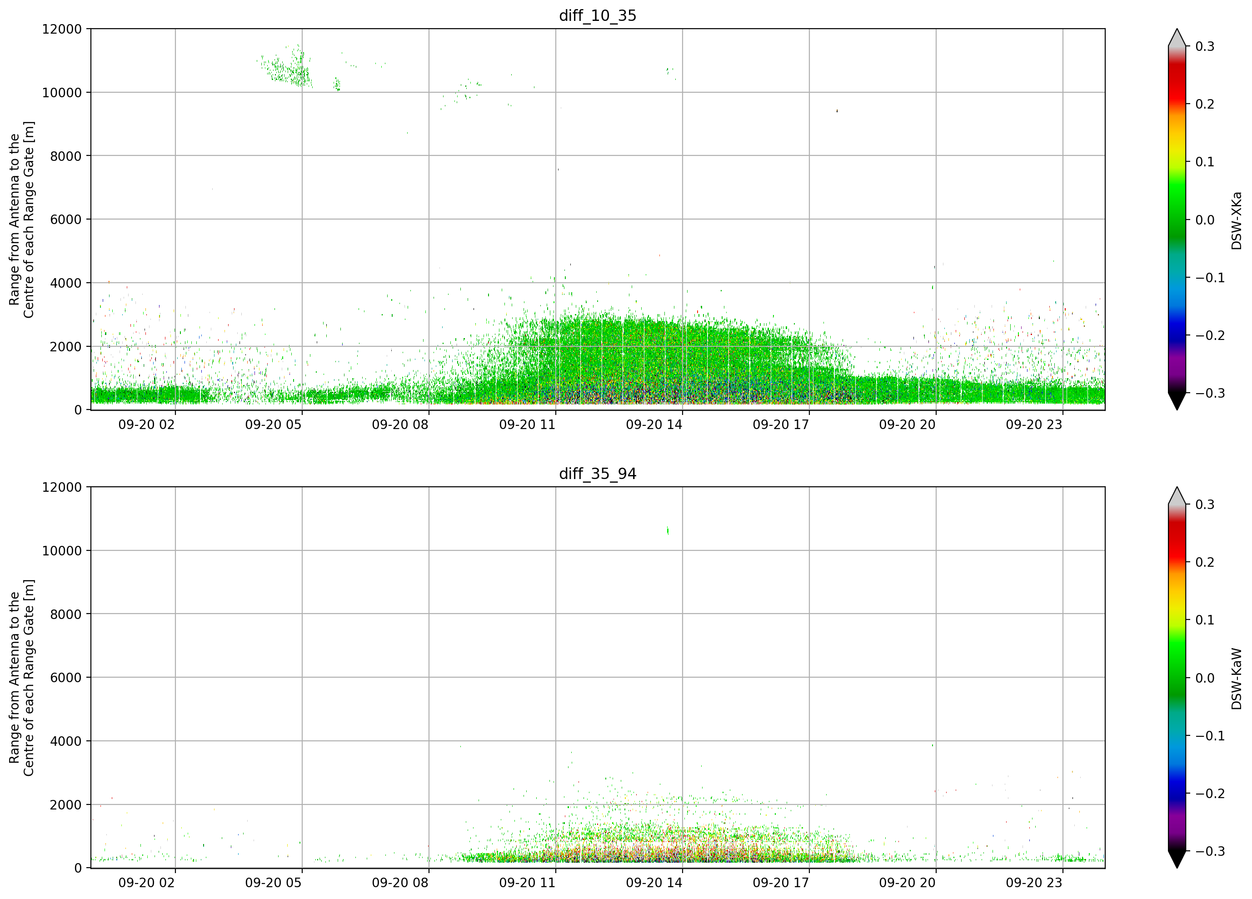This screenshot has width=1252, height=899.
Task: Click the diff_10_35 plot title
Action: pos(598,15)
